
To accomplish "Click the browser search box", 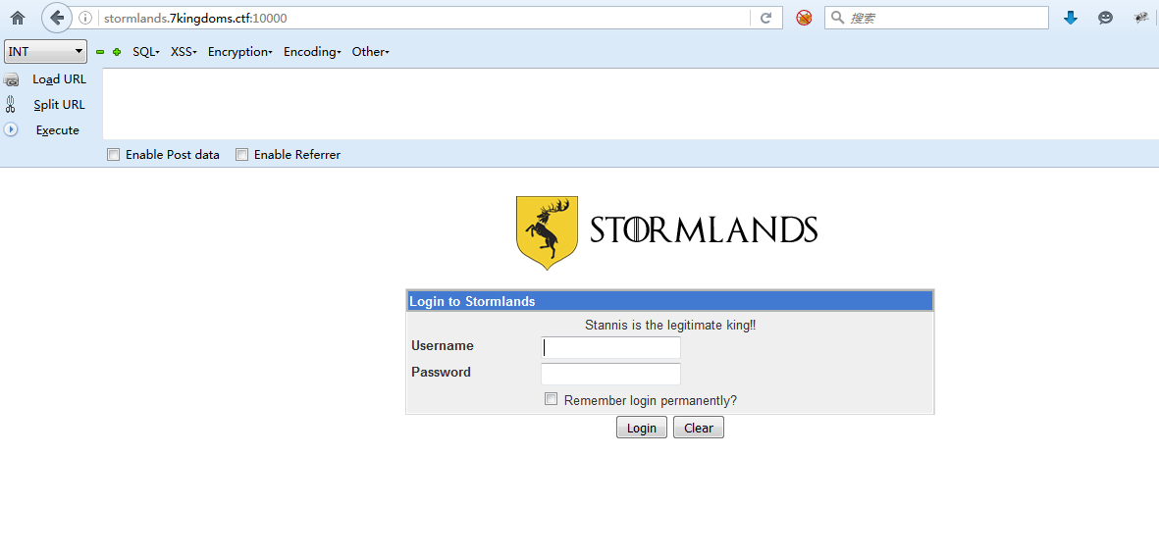I will [936, 18].
